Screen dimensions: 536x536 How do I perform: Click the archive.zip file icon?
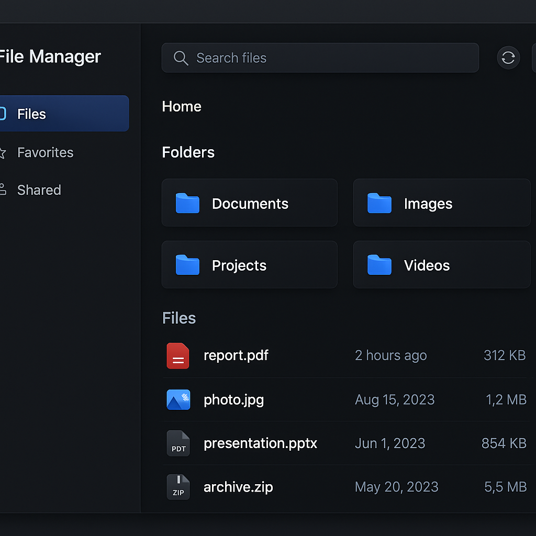click(178, 487)
